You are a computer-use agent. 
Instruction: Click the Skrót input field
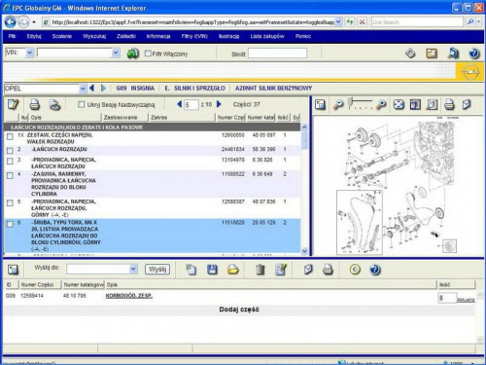[x=277, y=54]
